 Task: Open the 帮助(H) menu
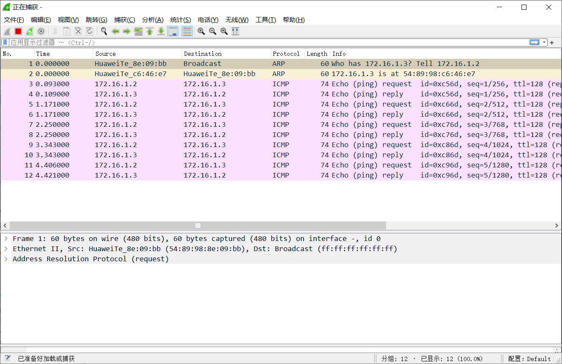click(x=294, y=20)
